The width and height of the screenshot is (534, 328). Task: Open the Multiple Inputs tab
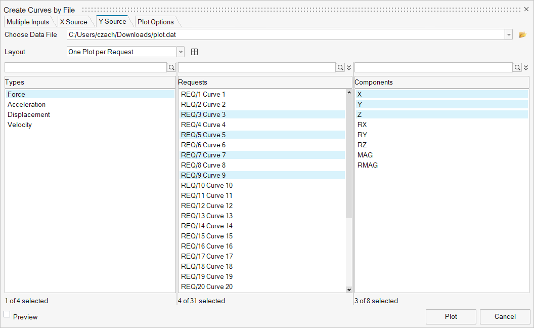(28, 22)
